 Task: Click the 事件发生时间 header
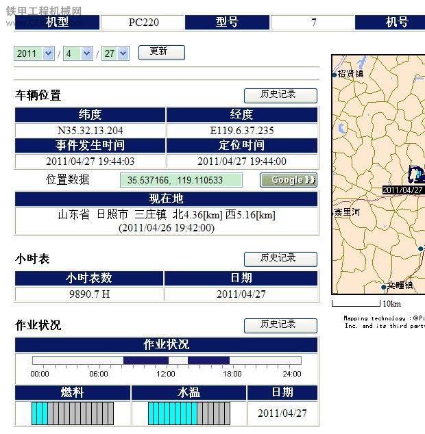coord(90,145)
